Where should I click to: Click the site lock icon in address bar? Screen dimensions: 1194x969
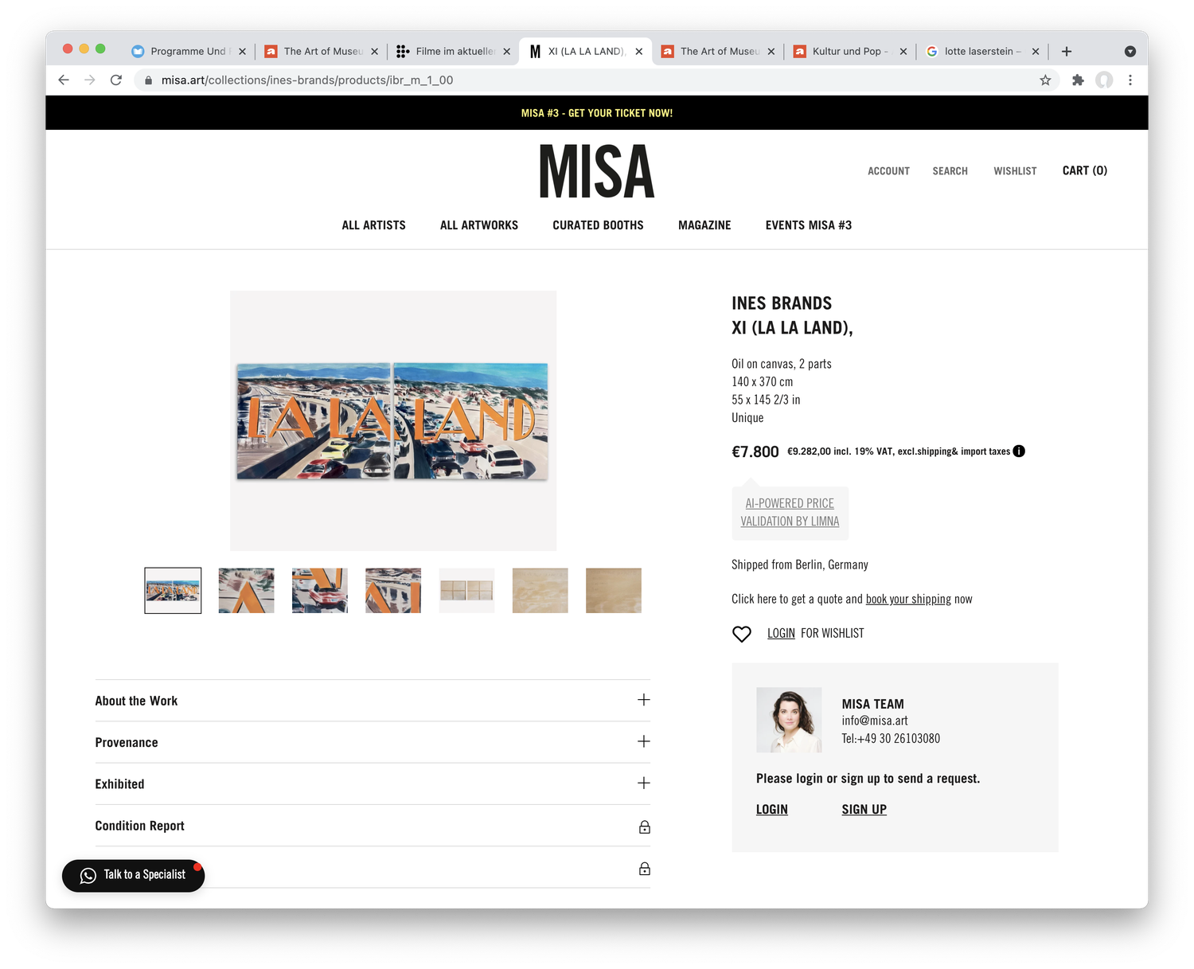[148, 80]
